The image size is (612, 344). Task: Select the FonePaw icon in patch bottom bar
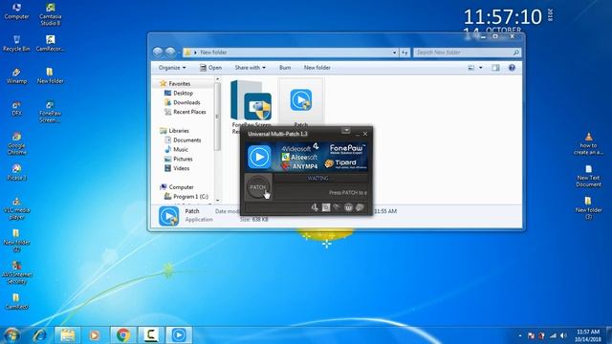coord(348,207)
